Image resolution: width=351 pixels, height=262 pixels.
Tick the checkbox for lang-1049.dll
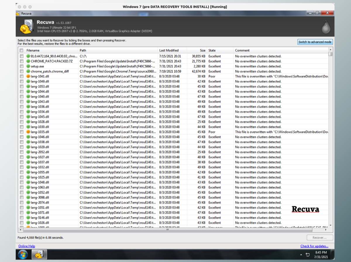21,82
